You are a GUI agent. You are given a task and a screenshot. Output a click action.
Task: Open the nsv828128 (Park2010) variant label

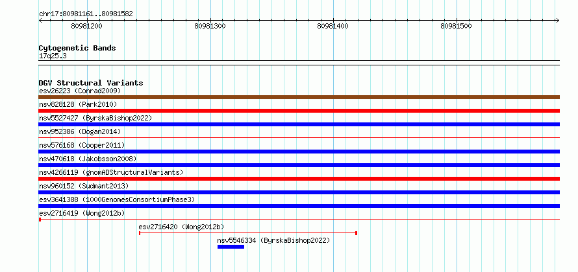point(78,104)
